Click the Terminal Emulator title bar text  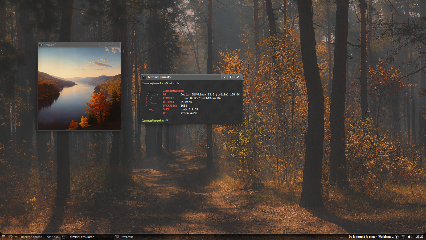pos(159,77)
